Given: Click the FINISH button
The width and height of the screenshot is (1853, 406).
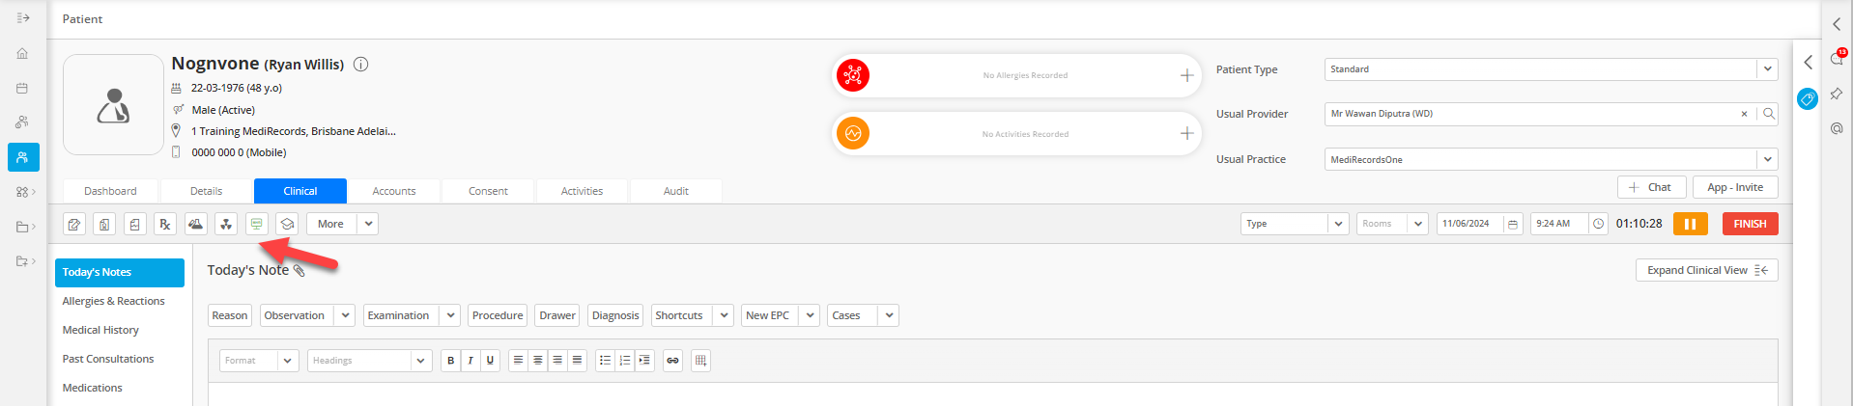Looking at the screenshot, I should click(1750, 224).
